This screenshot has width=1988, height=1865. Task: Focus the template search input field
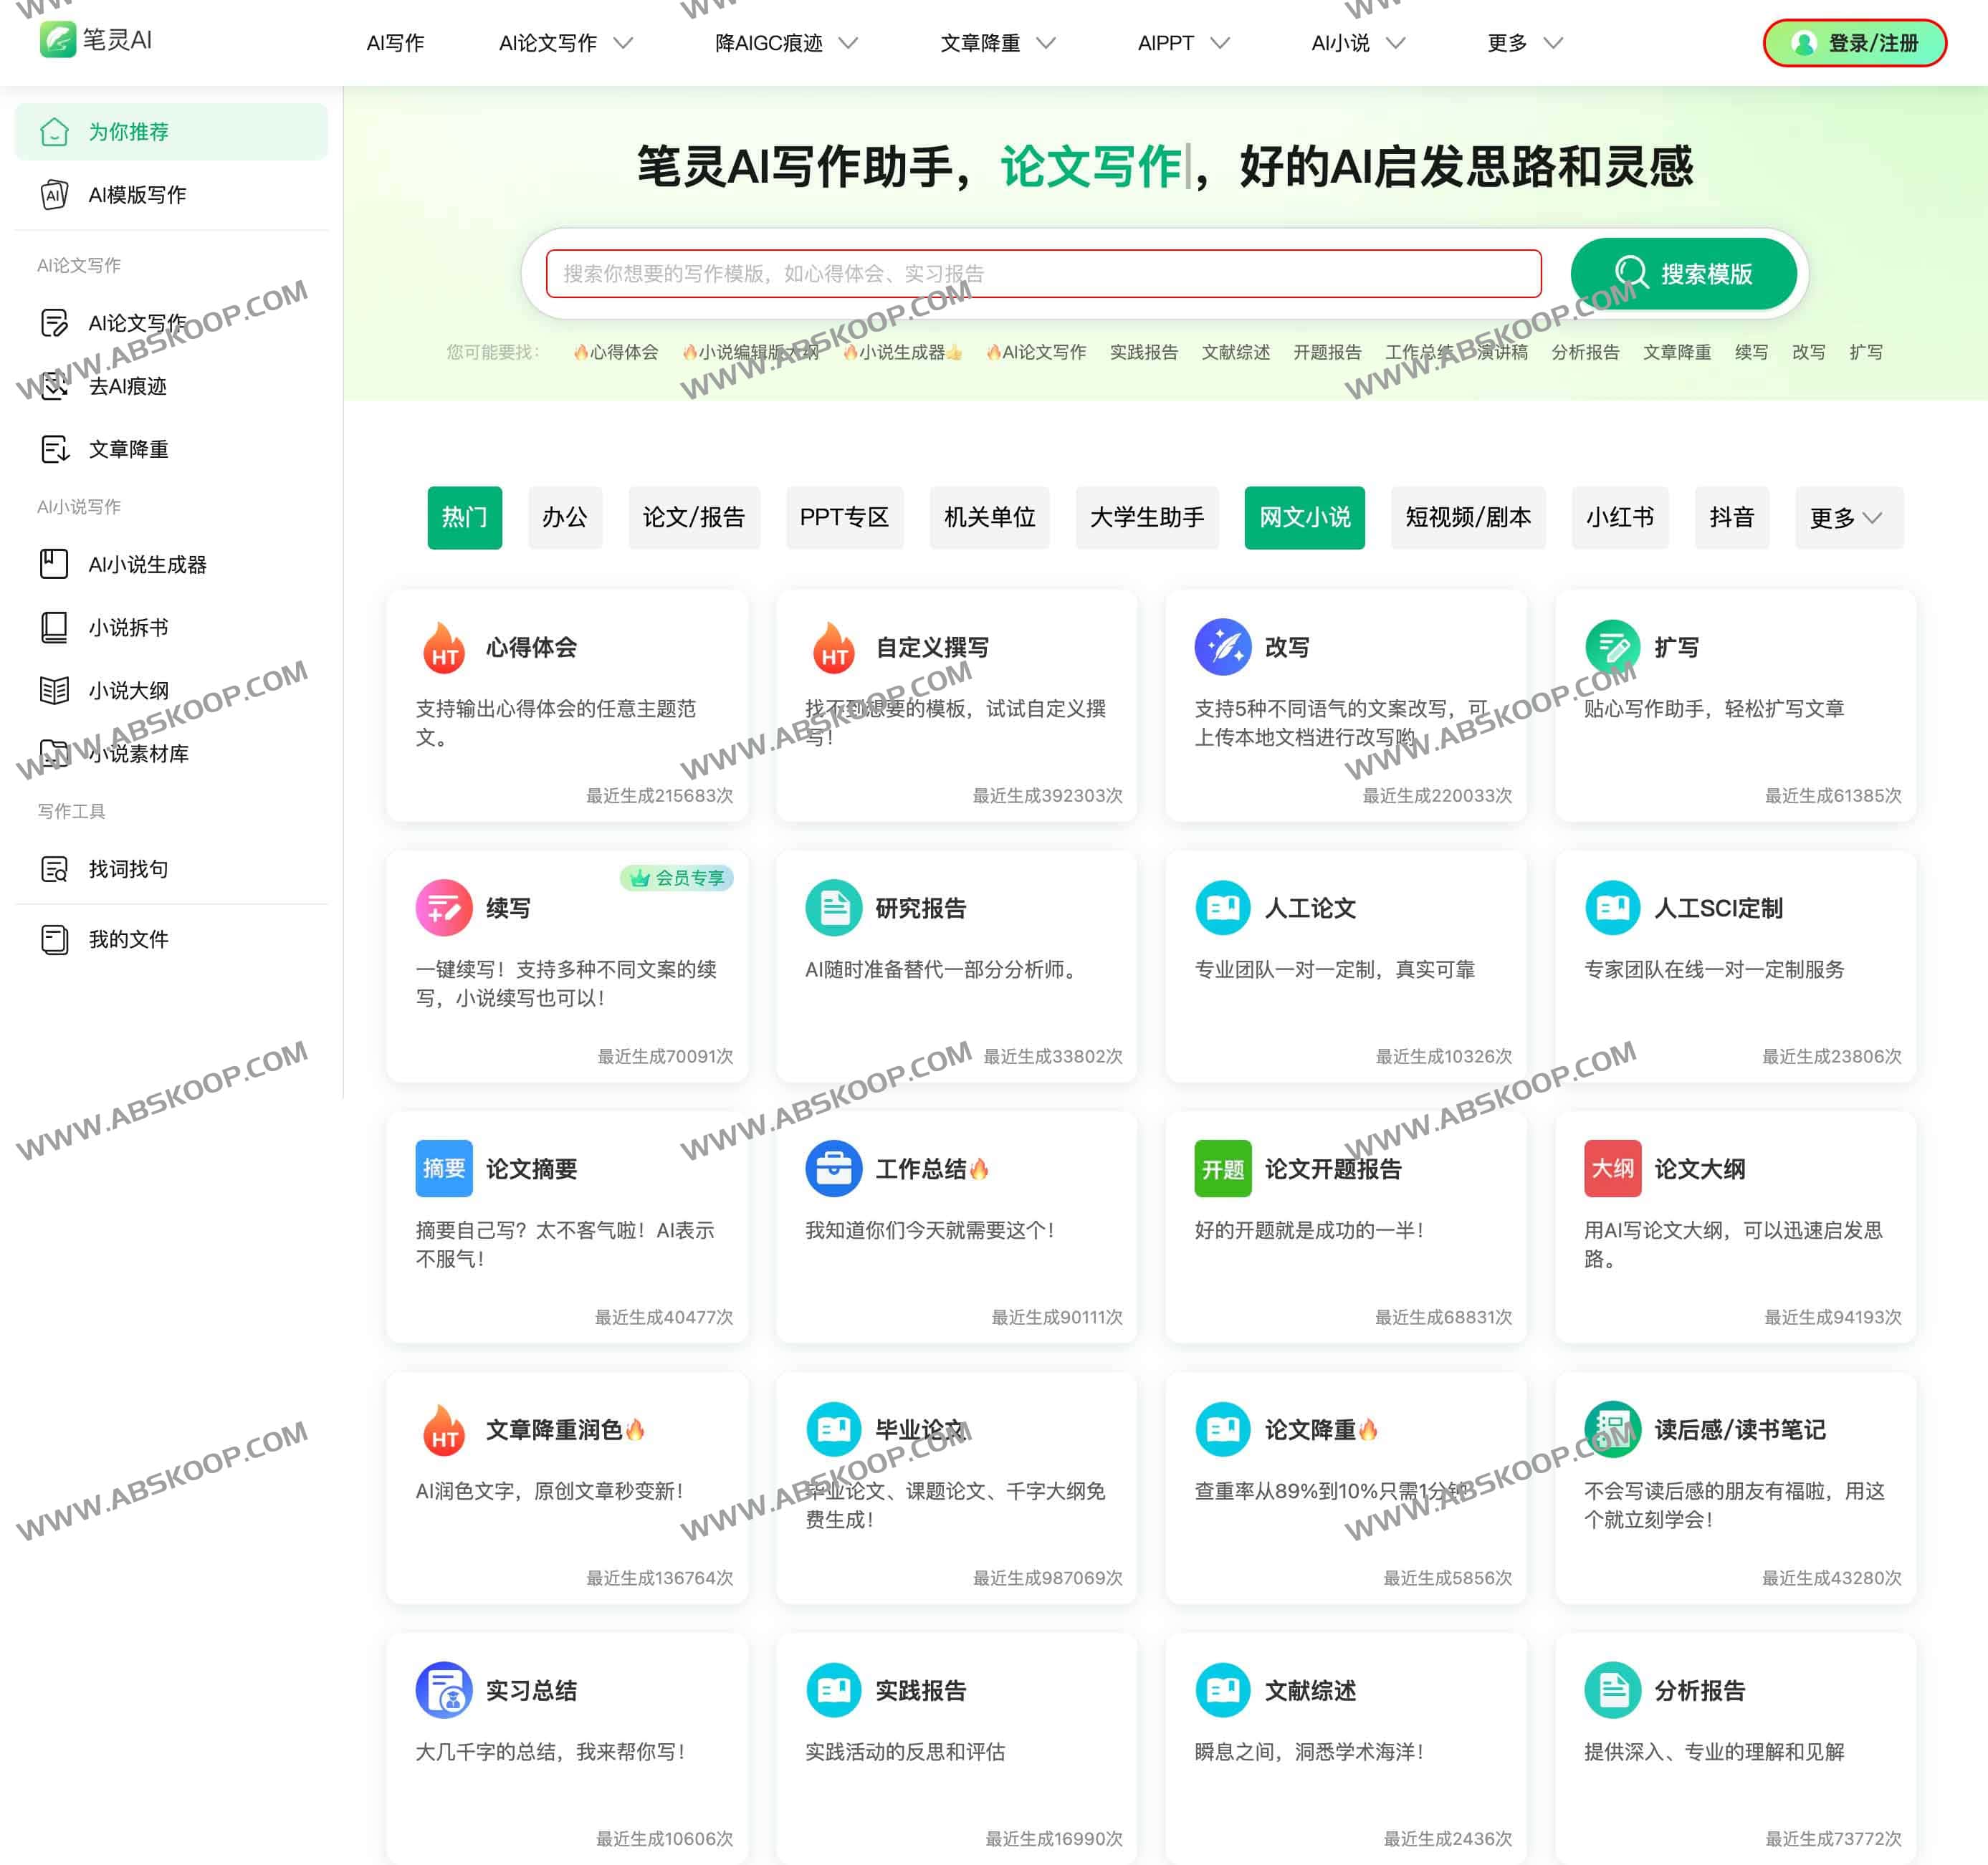click(x=1042, y=273)
